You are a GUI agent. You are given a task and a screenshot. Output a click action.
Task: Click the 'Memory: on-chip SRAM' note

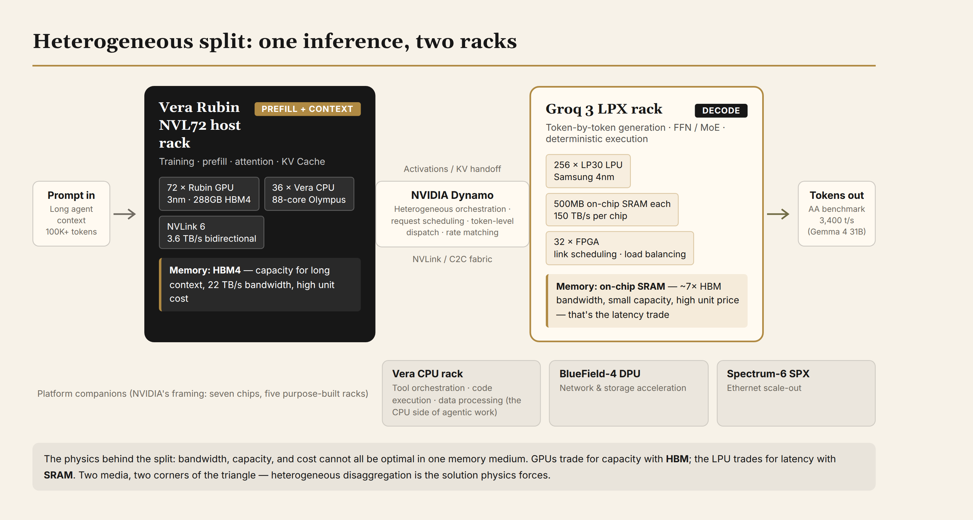click(646, 300)
